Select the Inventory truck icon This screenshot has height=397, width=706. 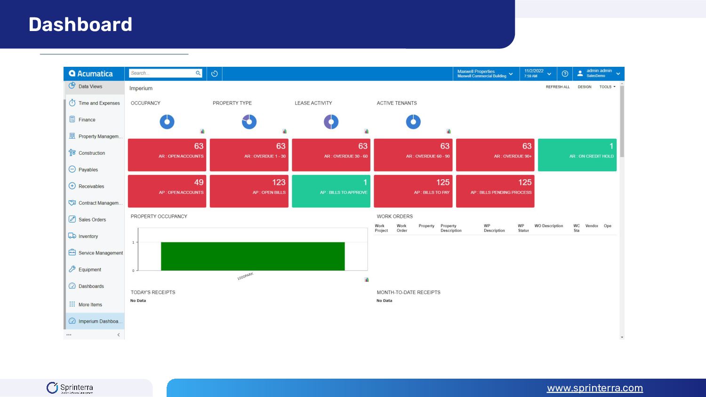coord(72,236)
